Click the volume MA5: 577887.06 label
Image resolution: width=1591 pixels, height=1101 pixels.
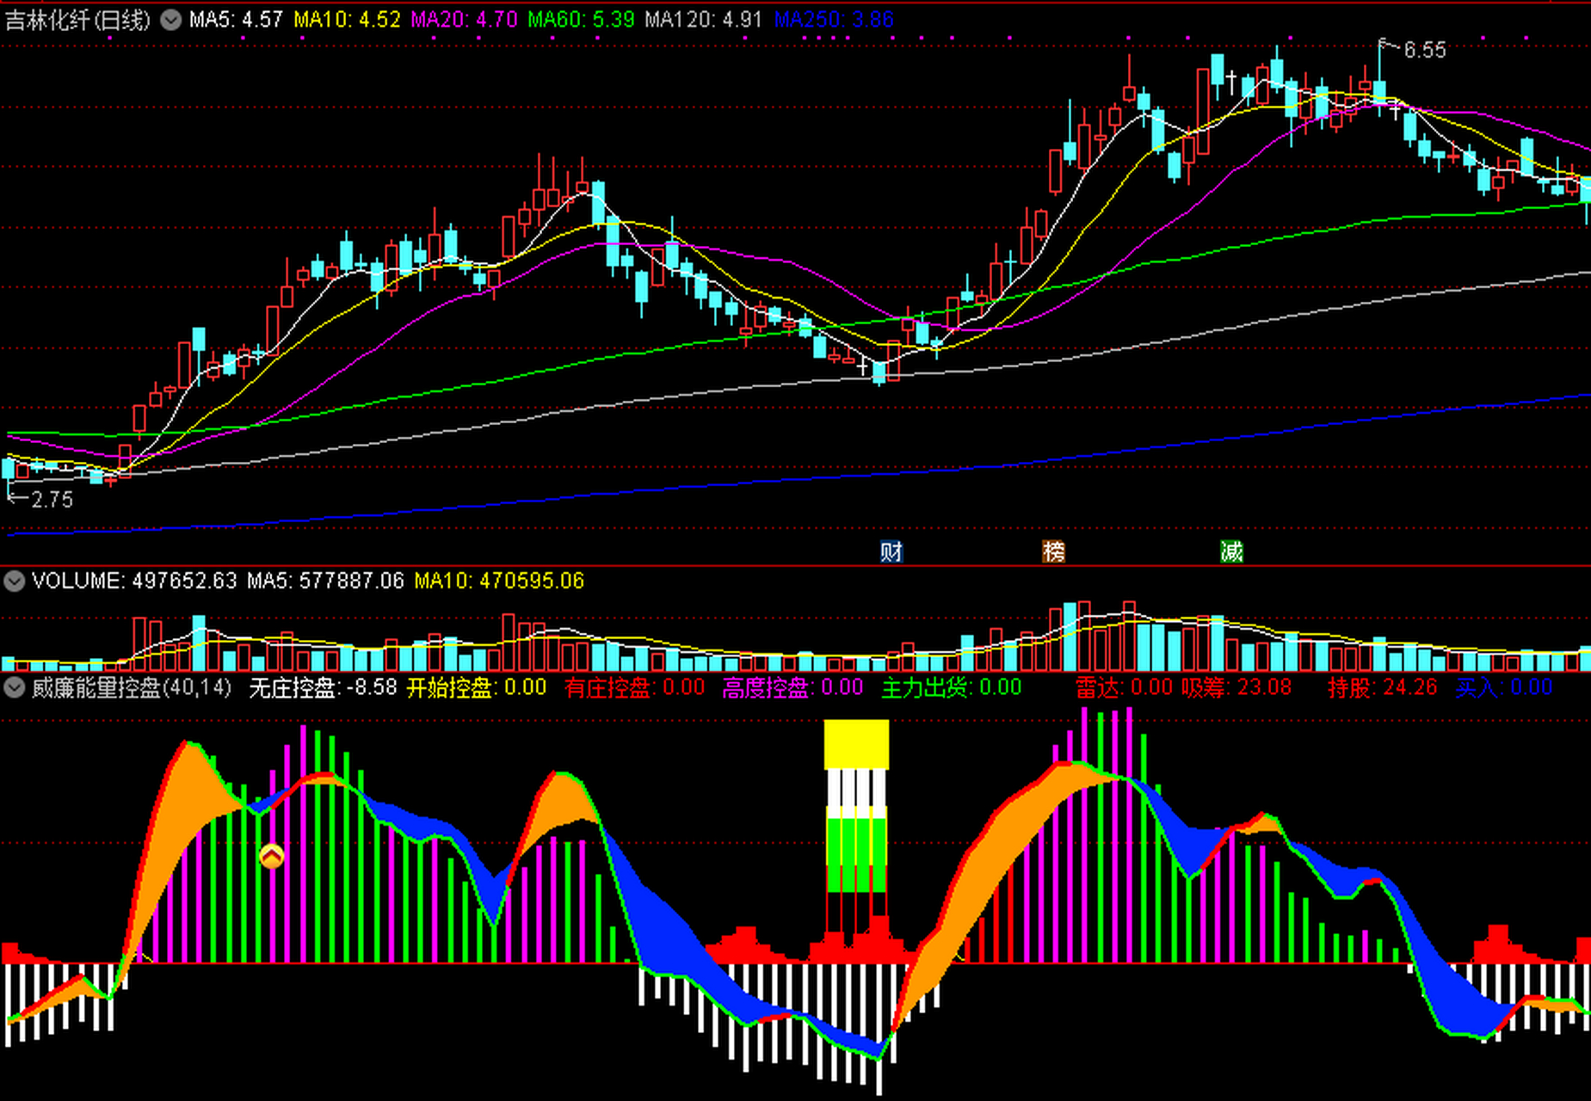(x=325, y=581)
